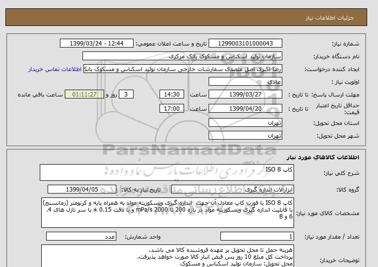Click the اولویت نیاز label
This screenshot has height=267, width=378.
[x=346, y=82]
